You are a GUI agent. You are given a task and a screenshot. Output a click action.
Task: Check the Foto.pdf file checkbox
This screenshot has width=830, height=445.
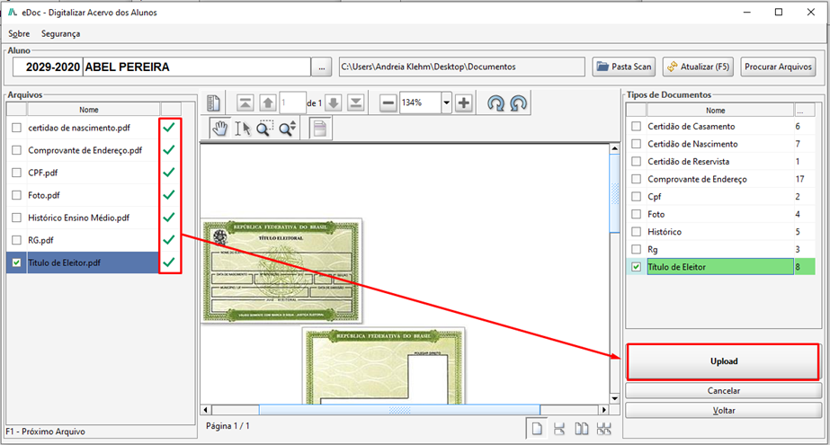(16, 195)
